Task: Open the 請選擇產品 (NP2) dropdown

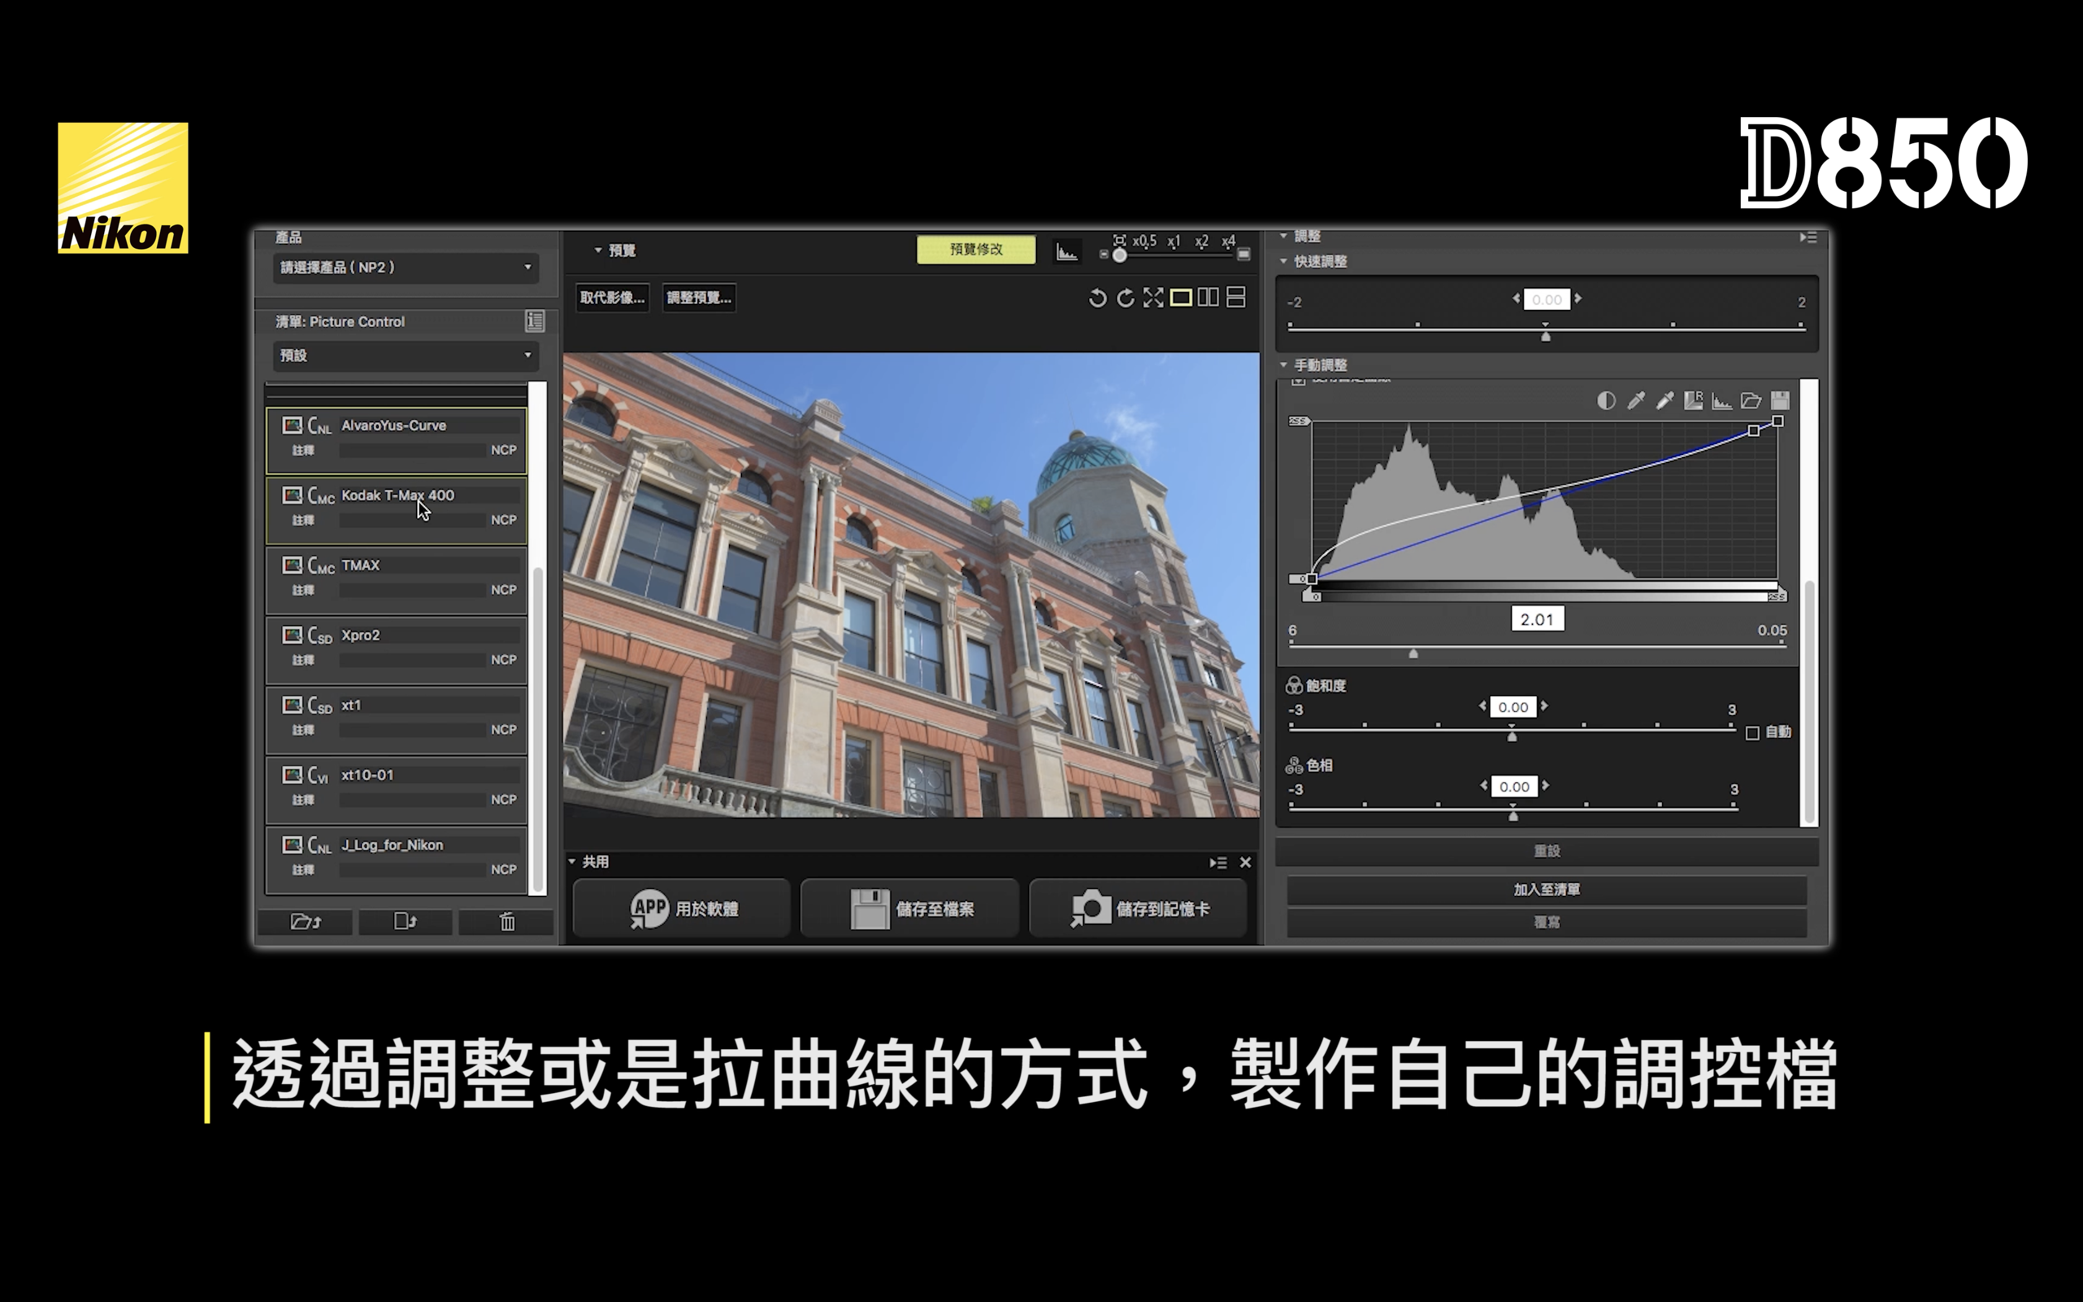Action: (405, 268)
